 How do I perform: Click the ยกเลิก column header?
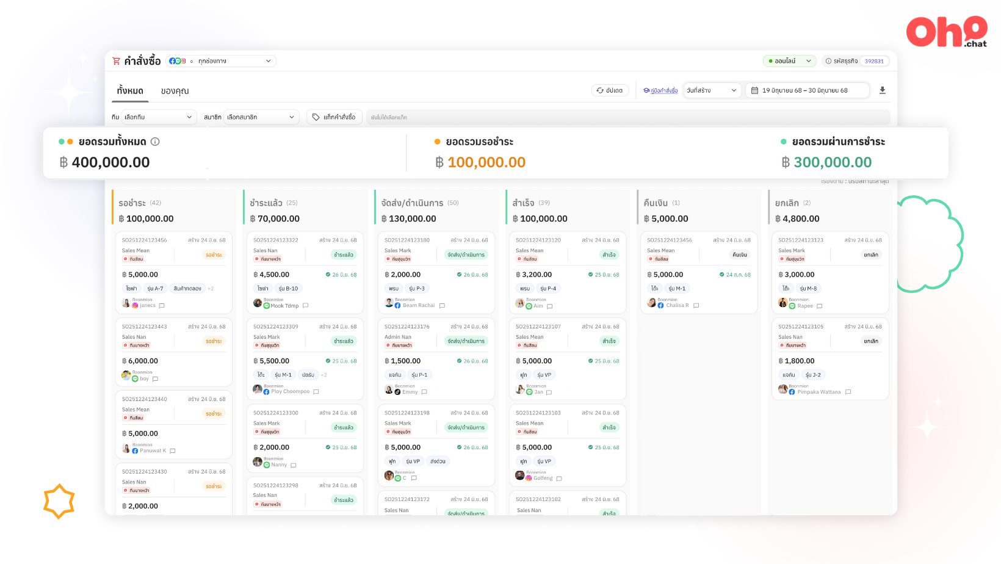787,203
